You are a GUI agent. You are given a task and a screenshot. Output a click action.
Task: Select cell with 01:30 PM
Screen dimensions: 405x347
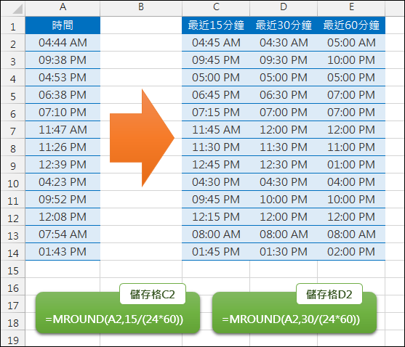[x=284, y=252]
